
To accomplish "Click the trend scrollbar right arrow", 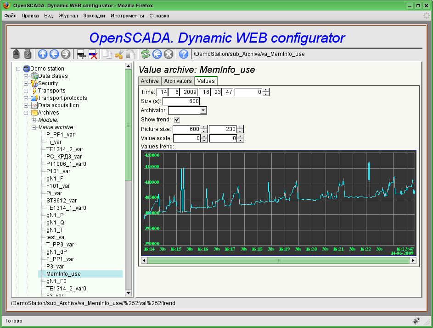I will tap(413, 260).
